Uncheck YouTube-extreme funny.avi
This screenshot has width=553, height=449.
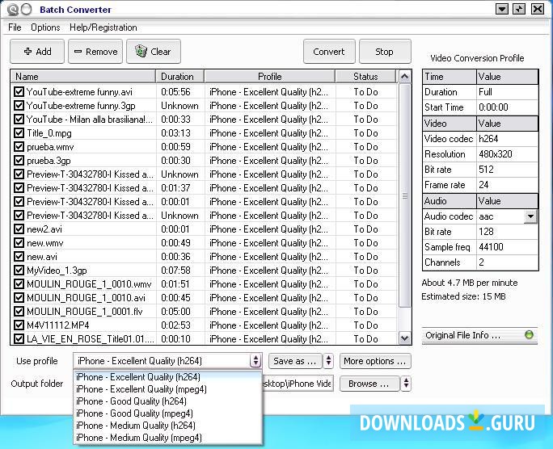(19, 92)
